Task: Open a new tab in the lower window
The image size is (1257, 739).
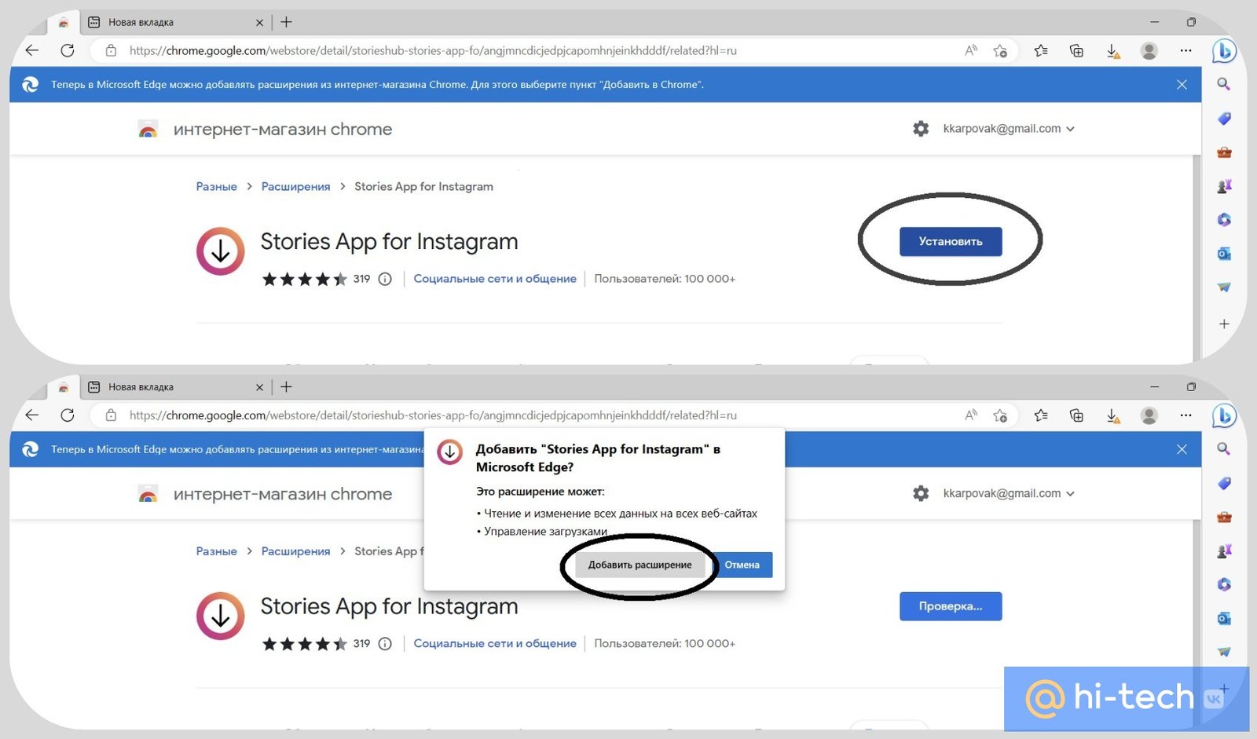Action: [x=287, y=386]
